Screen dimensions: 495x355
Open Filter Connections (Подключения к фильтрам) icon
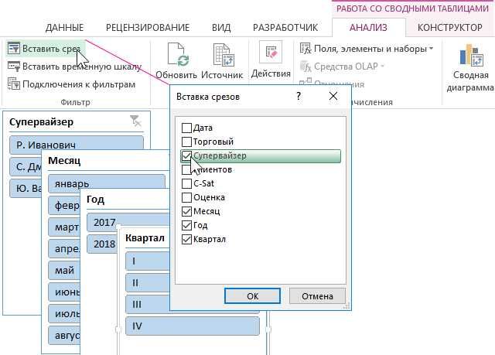click(14, 84)
